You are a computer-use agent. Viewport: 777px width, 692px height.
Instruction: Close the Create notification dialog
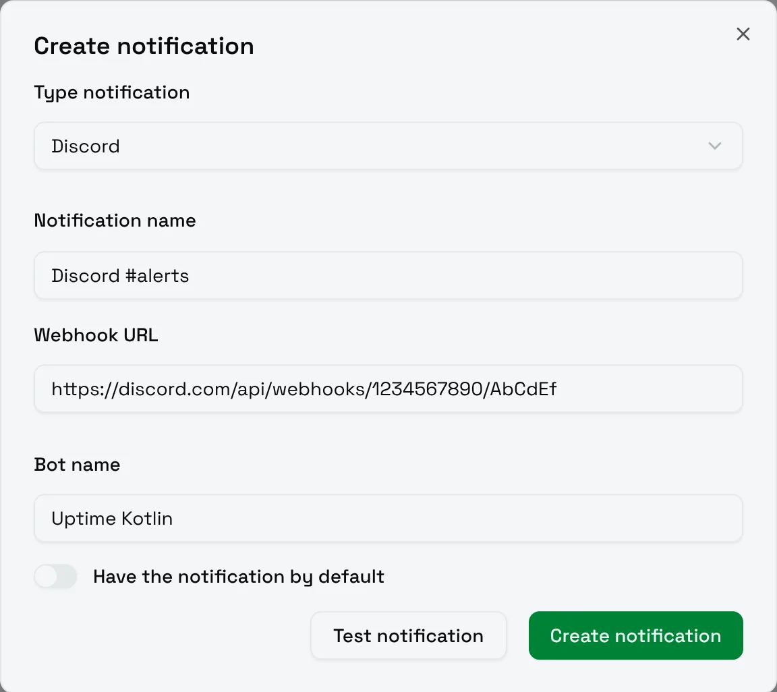coord(743,34)
